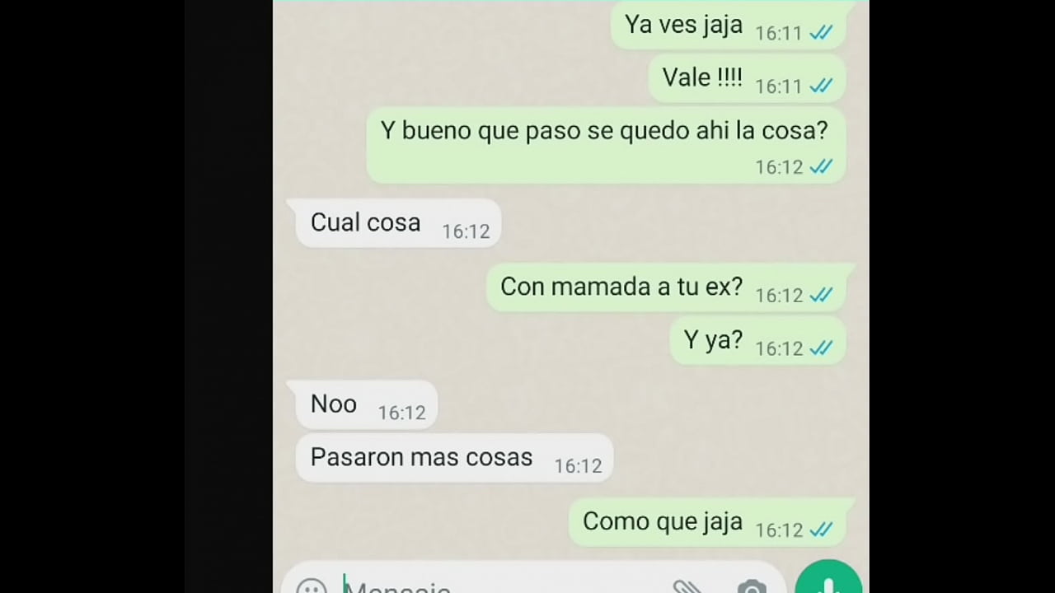Click double checkmarks beside 'Y ya?' message

[x=821, y=348]
